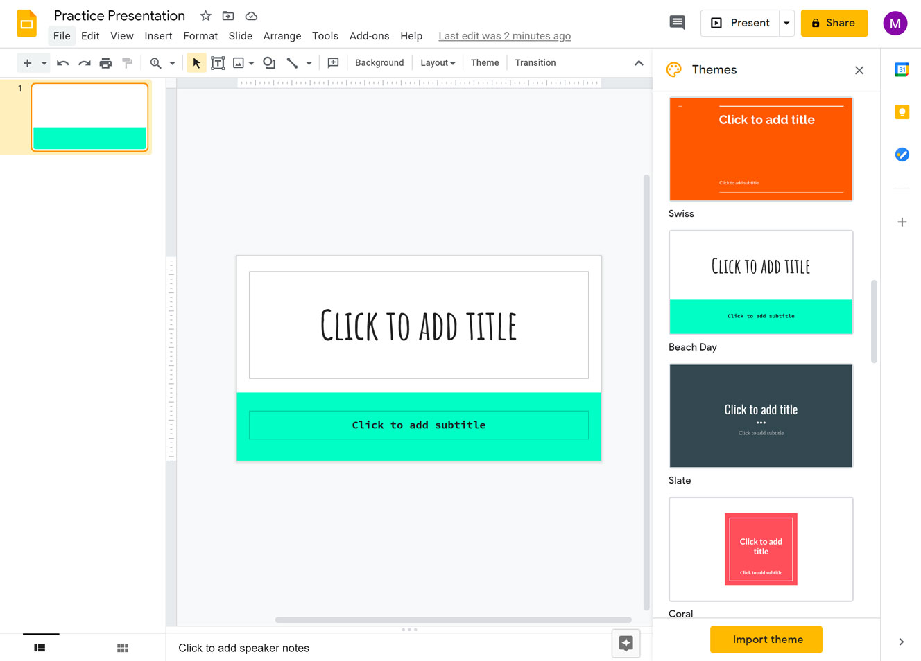Switch to grid view
The height and width of the screenshot is (661, 921).
123,648
